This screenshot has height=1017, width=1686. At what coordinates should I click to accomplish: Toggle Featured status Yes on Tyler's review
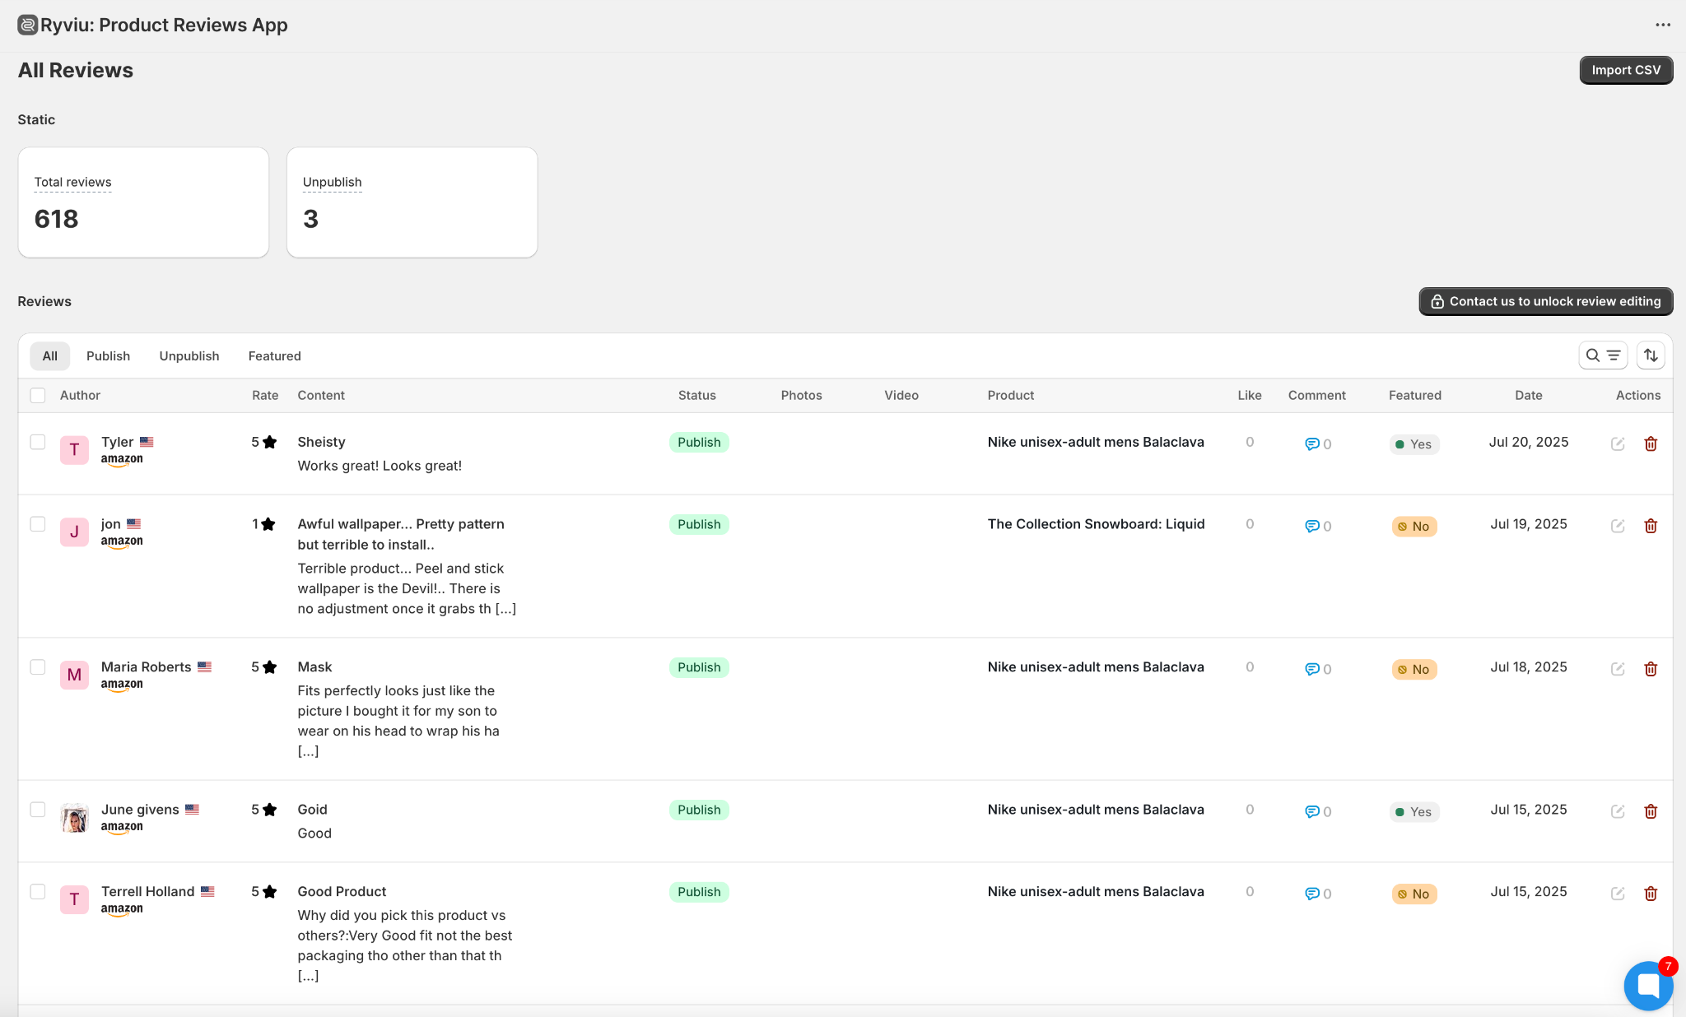tap(1414, 444)
